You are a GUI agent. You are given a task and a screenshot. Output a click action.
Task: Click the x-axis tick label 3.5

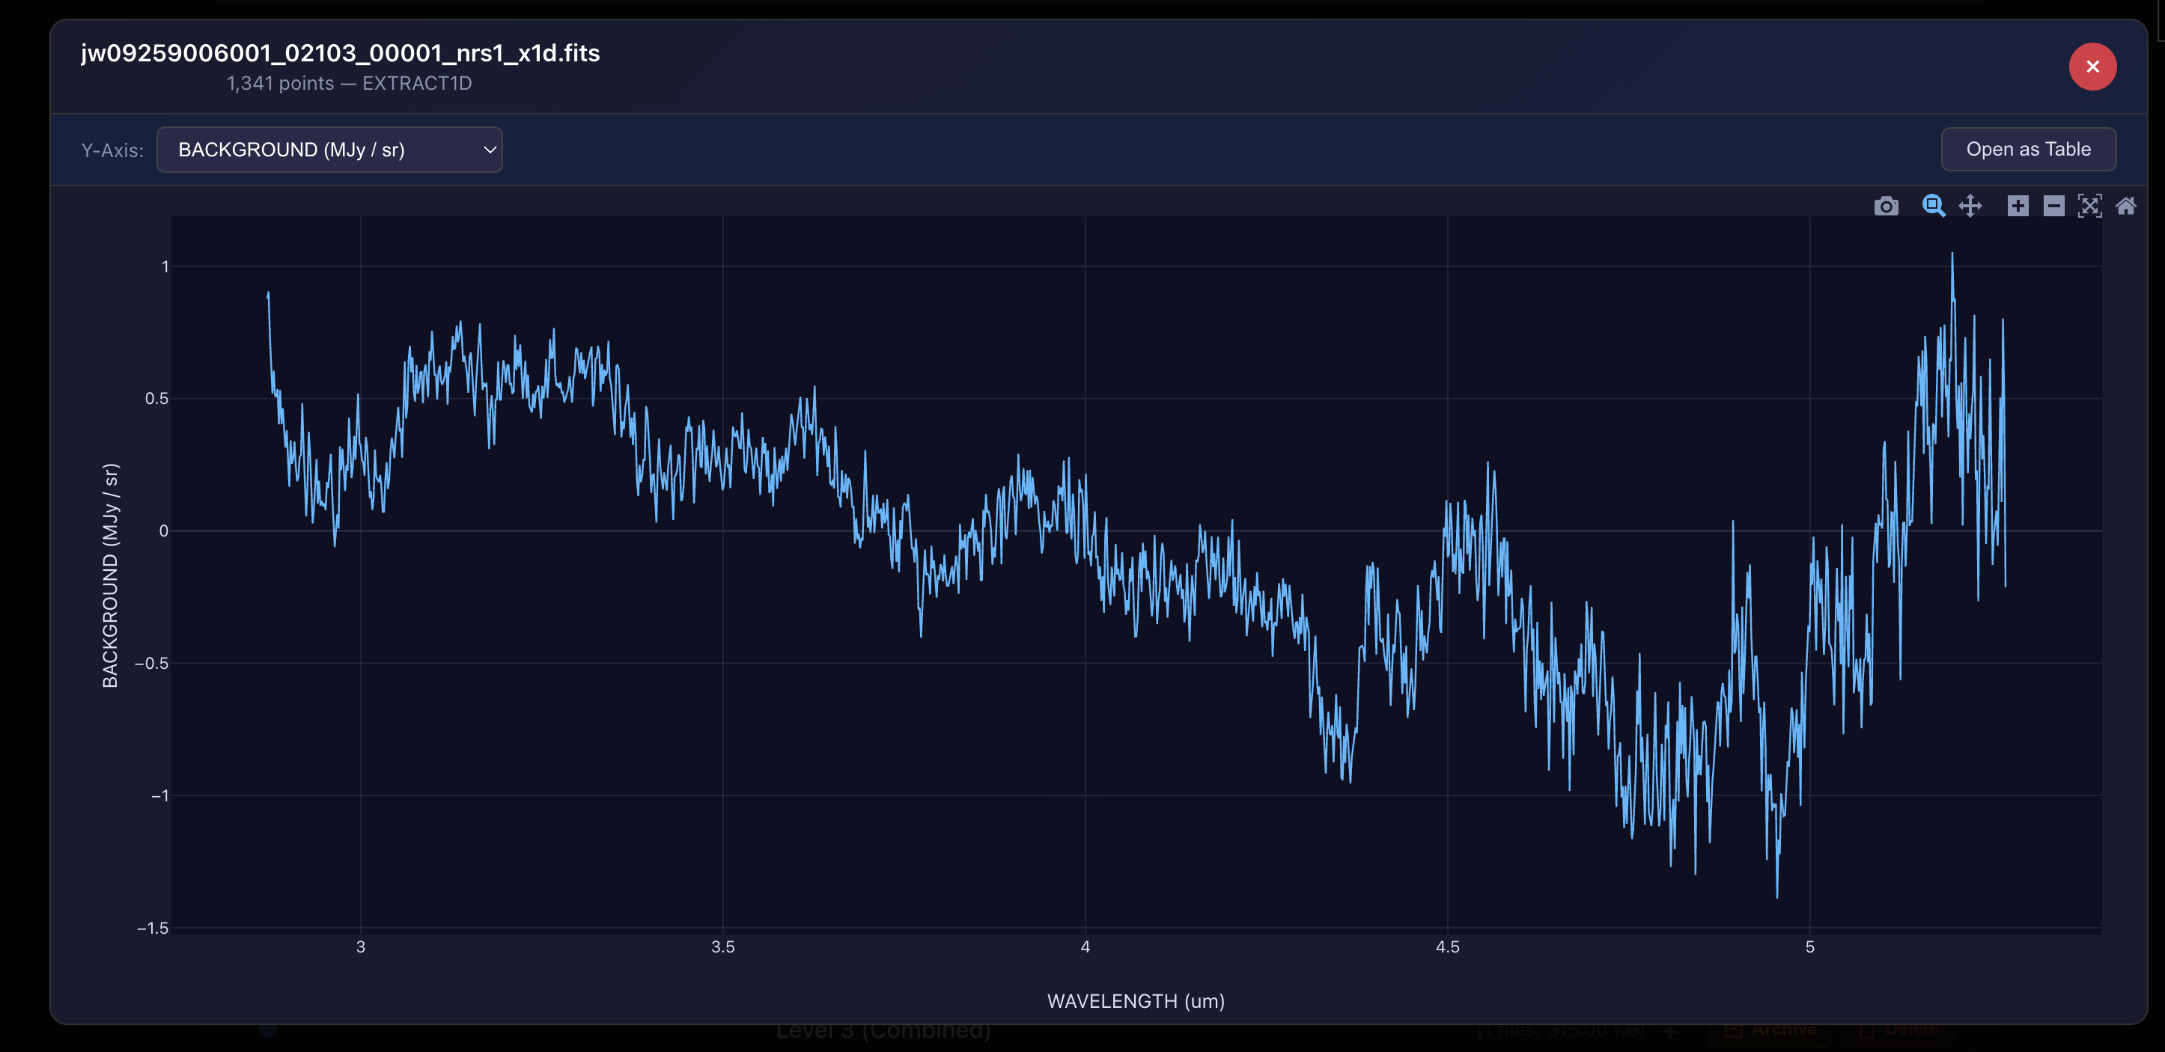click(722, 947)
